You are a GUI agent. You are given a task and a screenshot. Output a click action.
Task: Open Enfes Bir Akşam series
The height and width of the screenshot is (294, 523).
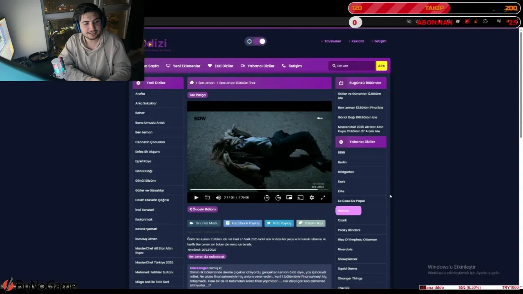coord(148,151)
